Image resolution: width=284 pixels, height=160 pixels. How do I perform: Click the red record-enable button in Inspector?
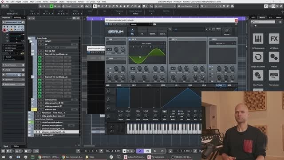coord(4,30)
